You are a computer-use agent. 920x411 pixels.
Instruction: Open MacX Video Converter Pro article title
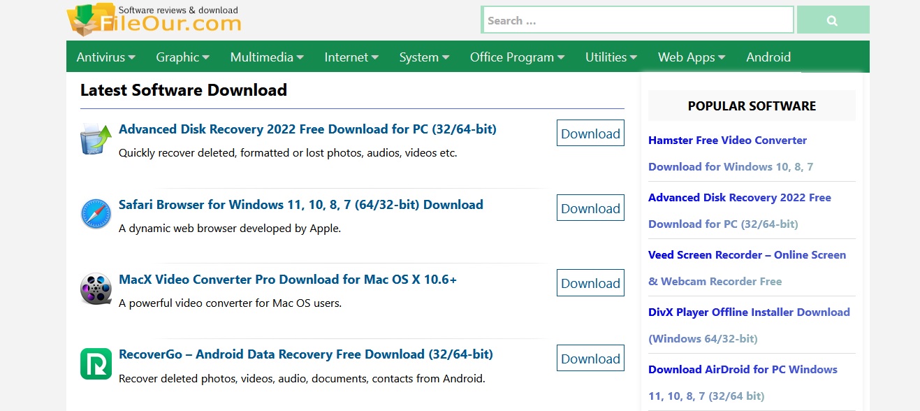click(288, 280)
